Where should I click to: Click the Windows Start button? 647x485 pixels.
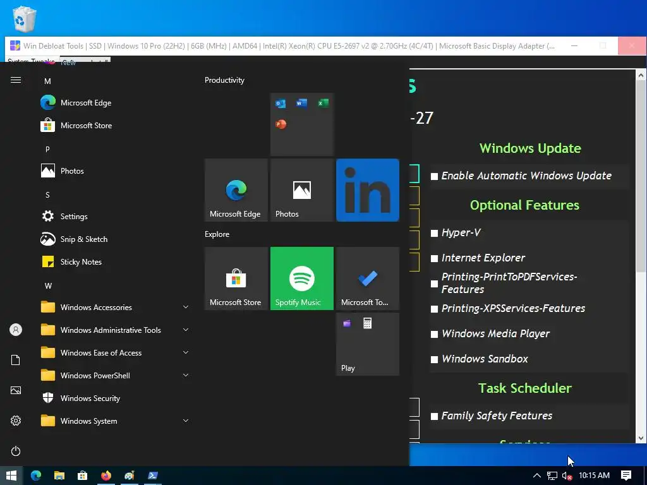[x=11, y=476]
